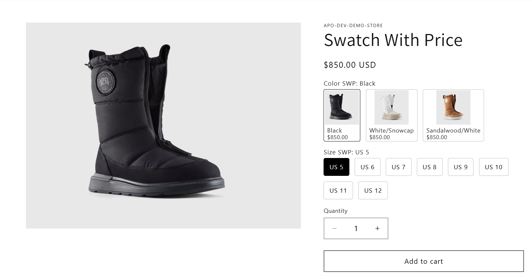Click the quantity number input field
The image size is (532, 276).
[x=356, y=228]
